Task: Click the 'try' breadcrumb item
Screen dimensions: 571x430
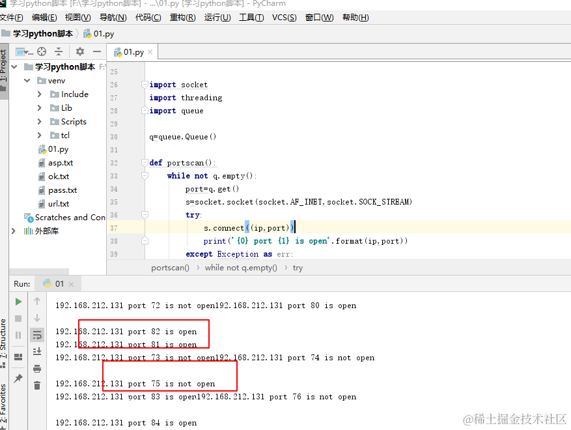Action: (298, 268)
